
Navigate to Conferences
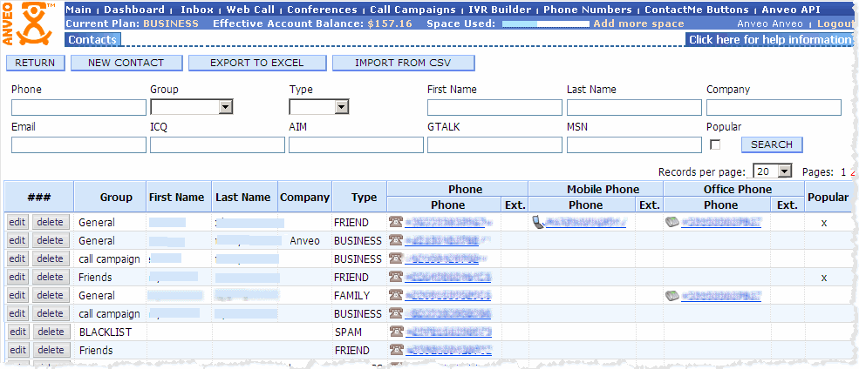tap(322, 10)
